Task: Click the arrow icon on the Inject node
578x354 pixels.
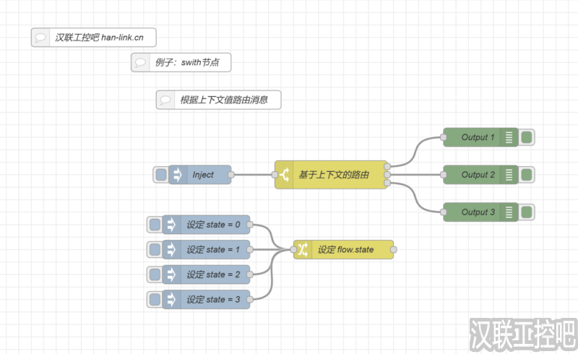Action: click(178, 175)
